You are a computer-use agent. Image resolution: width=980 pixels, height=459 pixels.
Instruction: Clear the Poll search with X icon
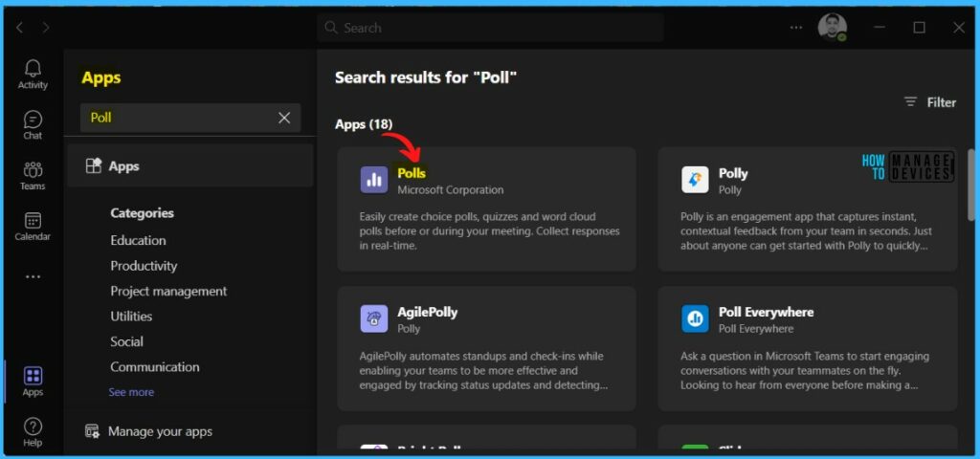tap(284, 118)
